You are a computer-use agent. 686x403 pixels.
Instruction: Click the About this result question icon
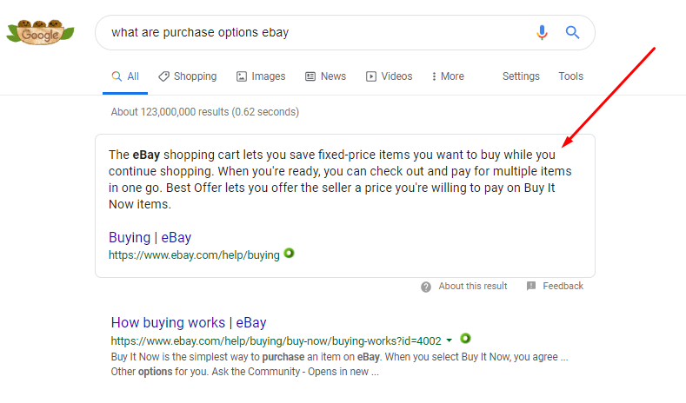426,287
